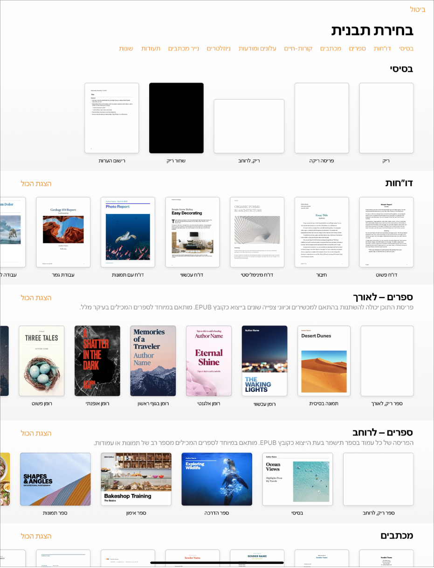Select the שחור ריק black template
The image size is (434, 568).
pos(176,118)
